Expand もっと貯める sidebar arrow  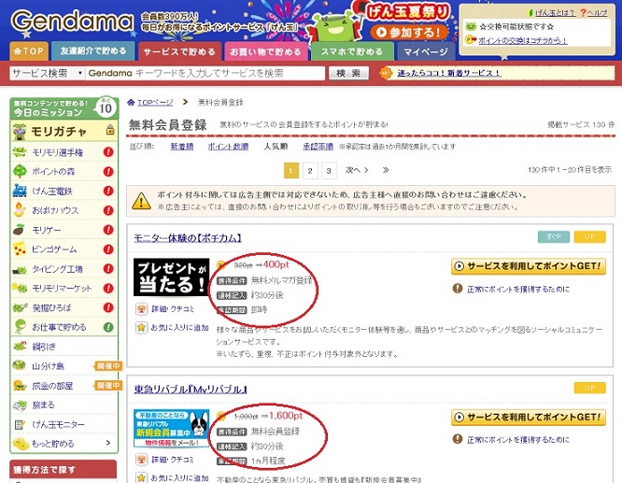click(108, 443)
